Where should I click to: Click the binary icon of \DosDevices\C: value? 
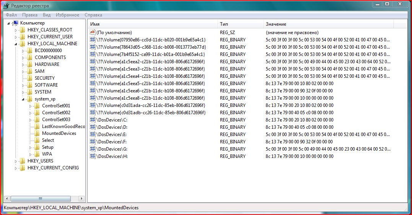92,120
